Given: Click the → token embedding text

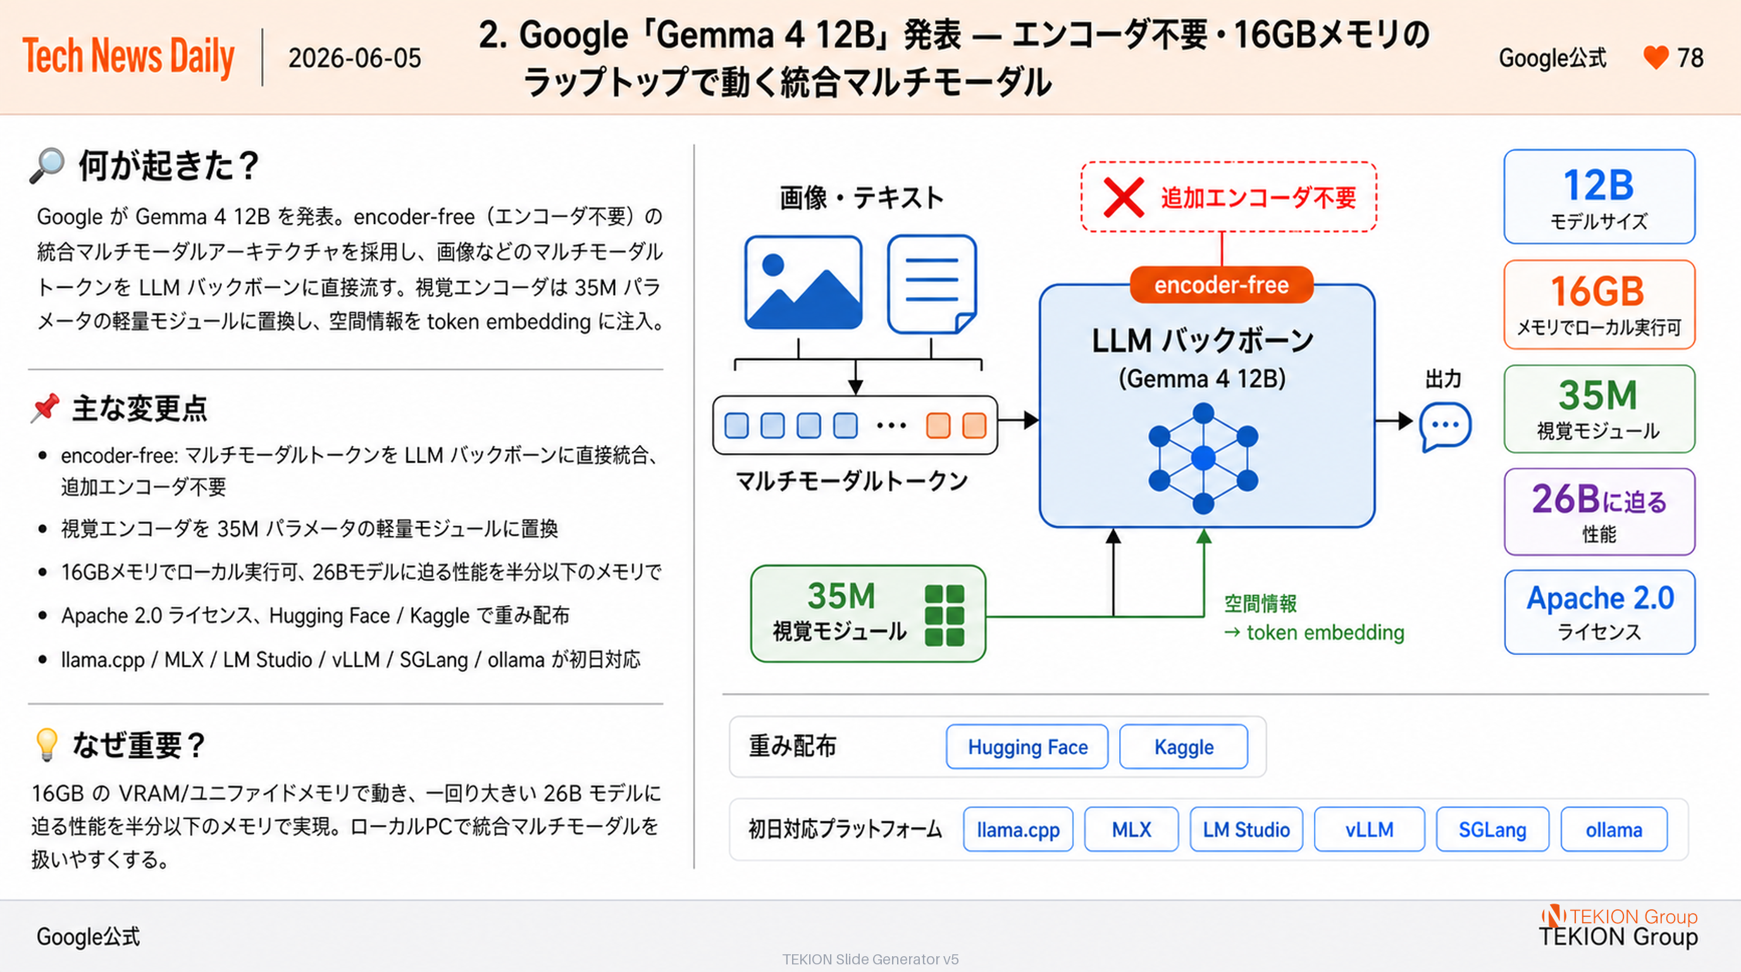Looking at the screenshot, I should click(x=1314, y=633).
